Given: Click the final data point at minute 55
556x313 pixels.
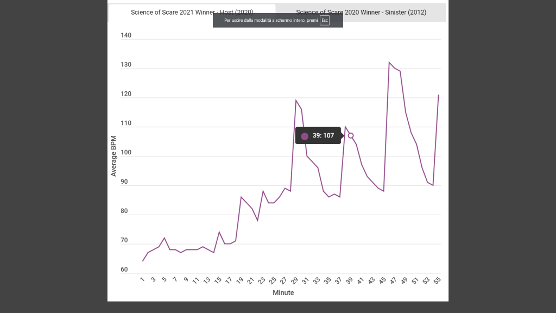Looking at the screenshot, I should [x=438, y=95].
